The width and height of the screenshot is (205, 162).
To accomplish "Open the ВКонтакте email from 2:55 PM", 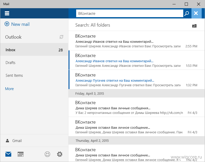I will pyautogui.click(x=136, y=41).
